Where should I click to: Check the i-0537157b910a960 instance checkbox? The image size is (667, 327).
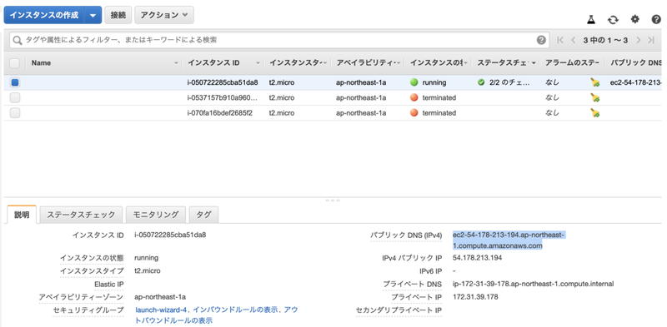[x=15, y=97]
